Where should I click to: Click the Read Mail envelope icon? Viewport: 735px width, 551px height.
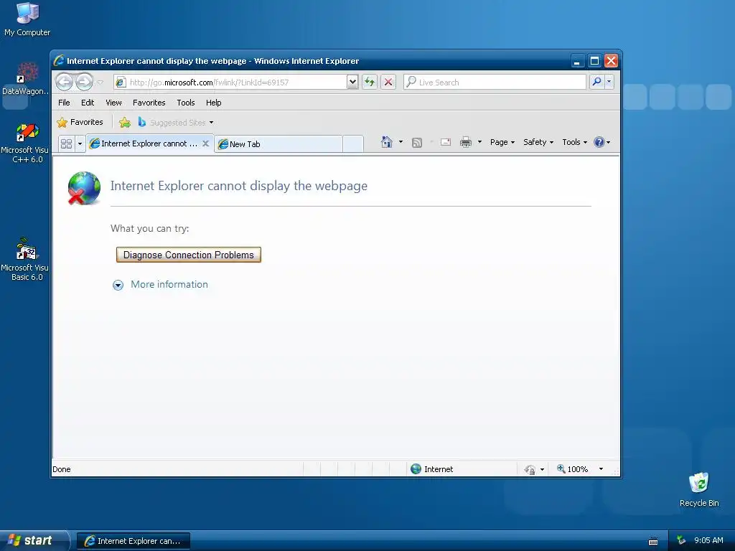(446, 143)
